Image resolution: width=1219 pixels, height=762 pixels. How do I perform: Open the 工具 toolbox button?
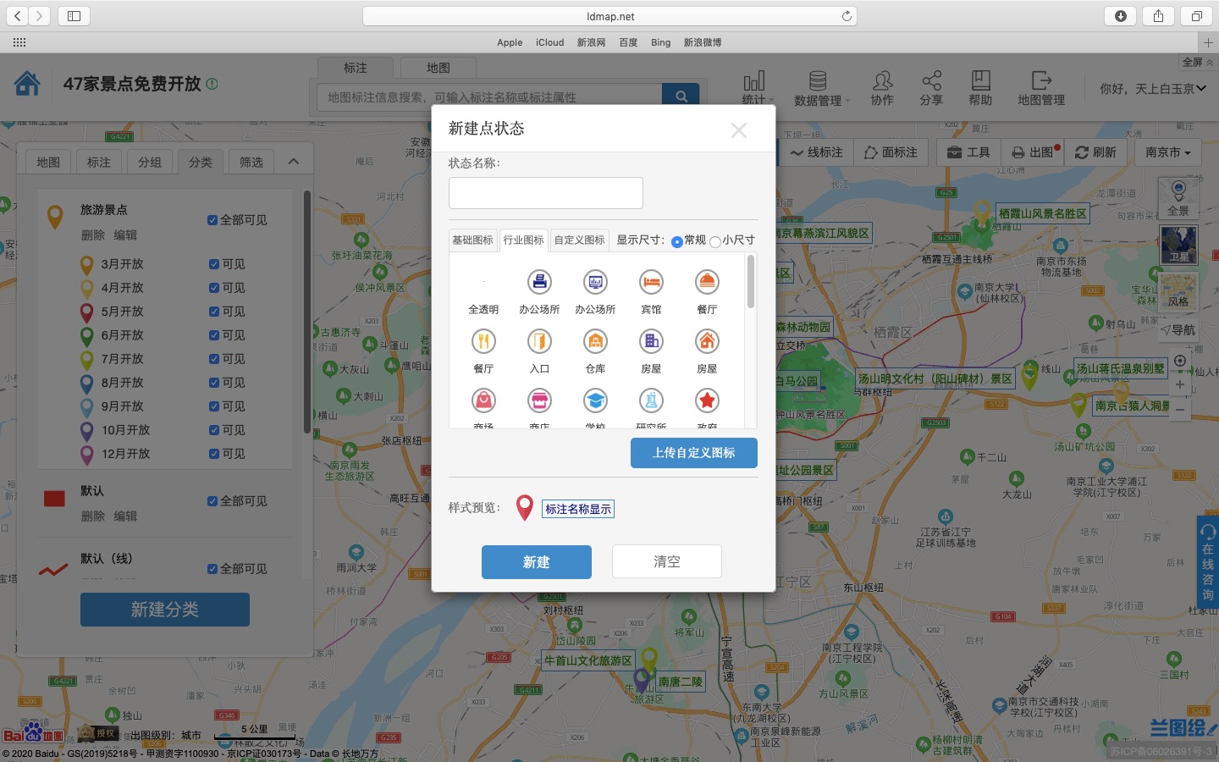point(969,152)
